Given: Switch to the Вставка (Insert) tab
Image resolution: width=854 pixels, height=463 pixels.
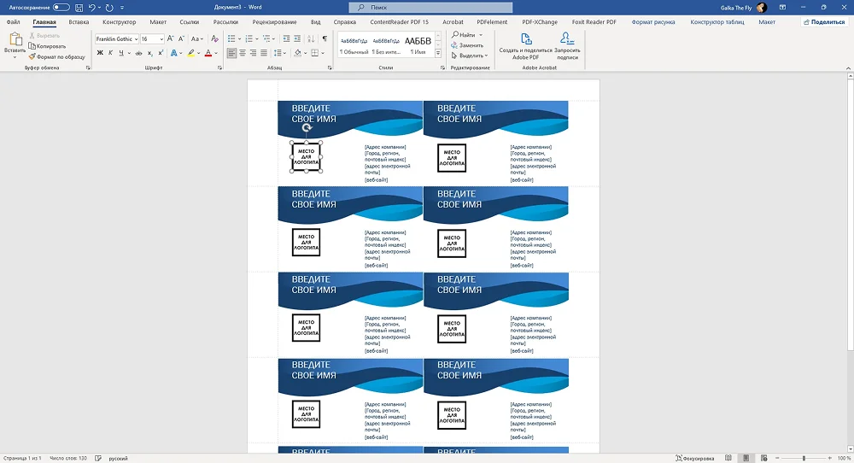Looking at the screenshot, I should (79, 22).
